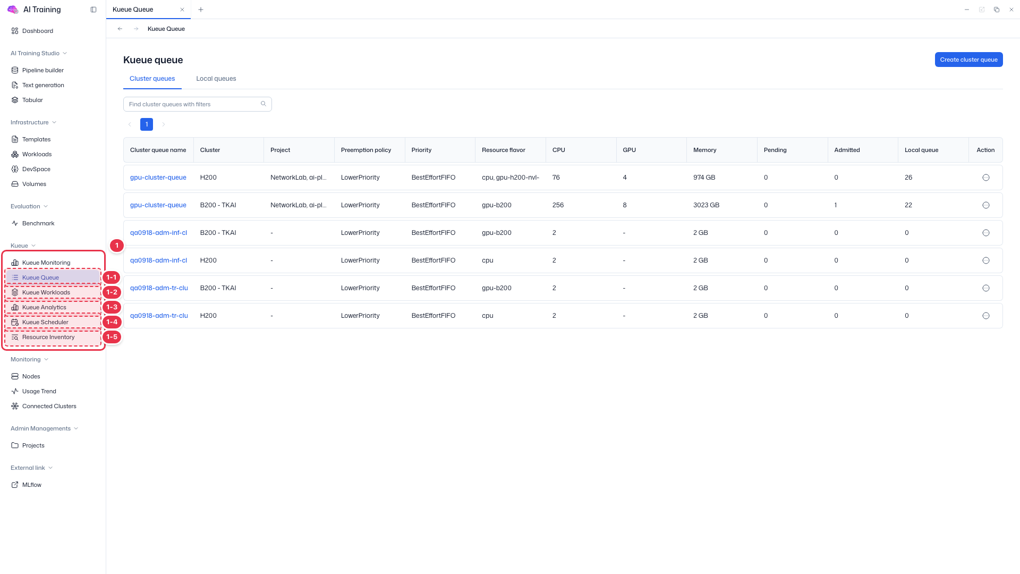Open DevSpace via its icon
The image size is (1020, 574).
15,169
